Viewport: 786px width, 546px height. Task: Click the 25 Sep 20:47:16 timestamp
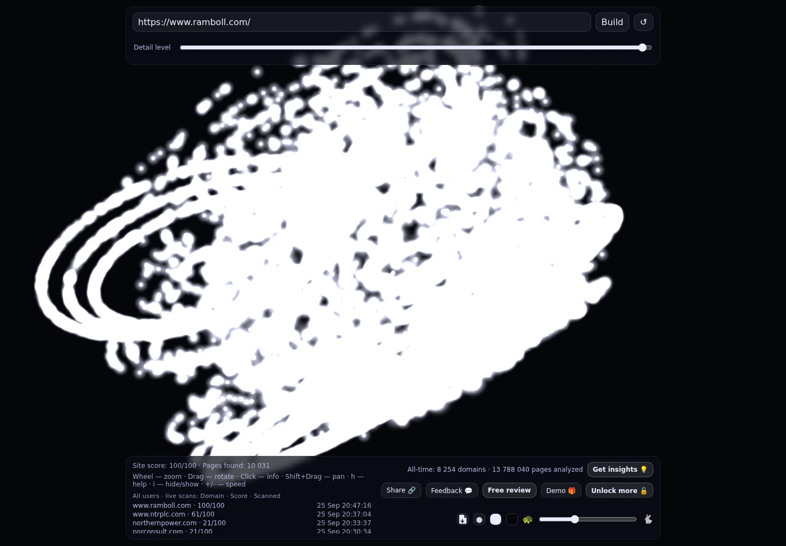click(x=344, y=506)
